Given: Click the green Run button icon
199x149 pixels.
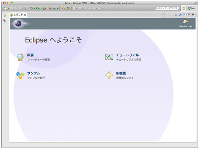Looking at the screenshot, I should tap(37, 8).
